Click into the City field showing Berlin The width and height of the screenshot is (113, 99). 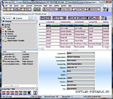[x=81, y=71]
